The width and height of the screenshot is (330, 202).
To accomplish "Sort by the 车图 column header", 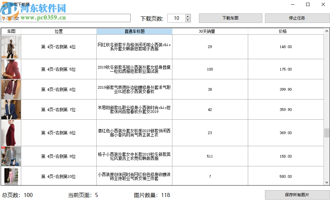I will point(11,31).
